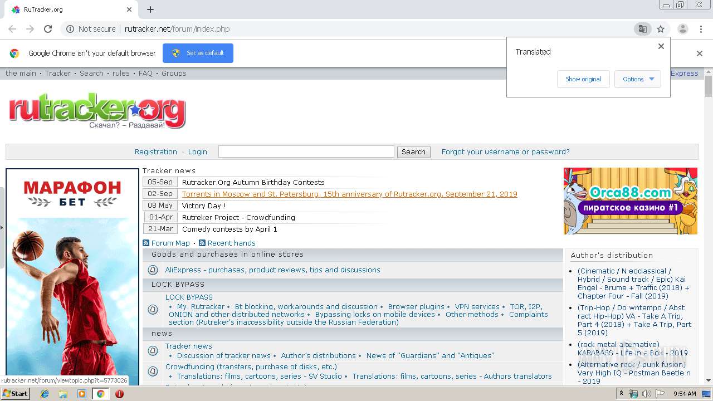Image resolution: width=713 pixels, height=401 pixels.
Task: Open the Google Translate icon in address bar
Action: [x=642, y=29]
